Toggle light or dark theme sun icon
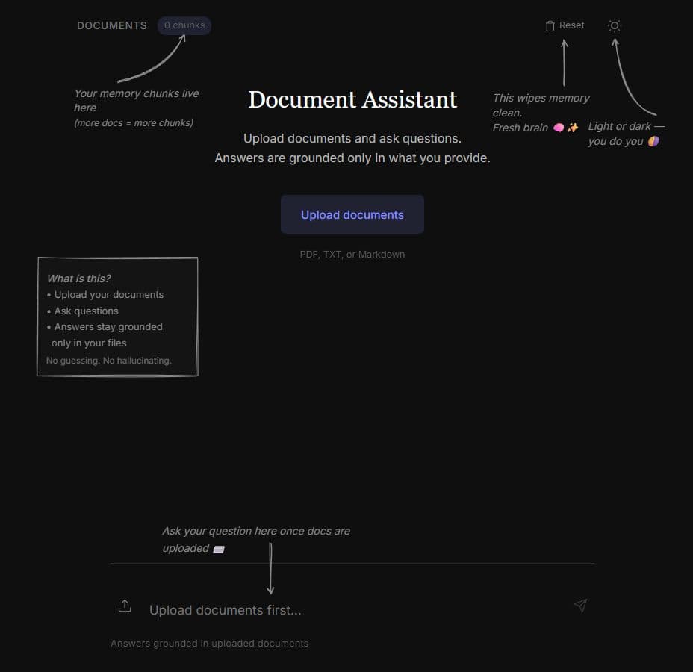693x672 pixels. tap(615, 25)
